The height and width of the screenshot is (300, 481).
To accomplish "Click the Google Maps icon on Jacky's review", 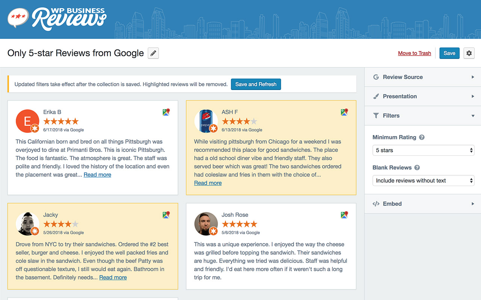I will [x=166, y=215].
